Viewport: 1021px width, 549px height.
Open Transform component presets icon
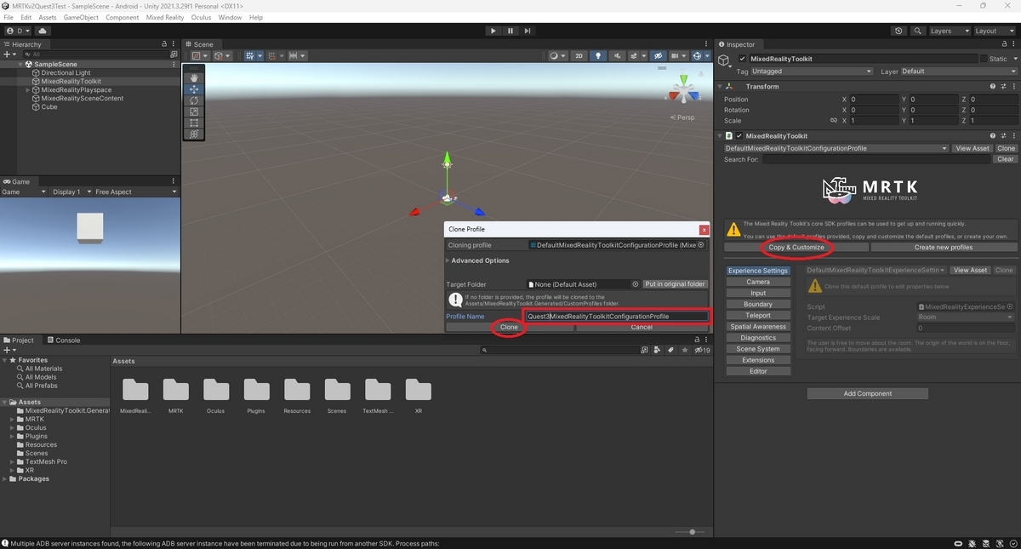(1003, 86)
